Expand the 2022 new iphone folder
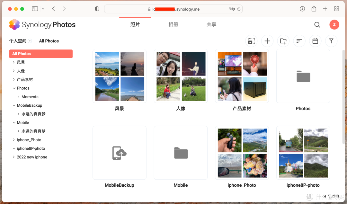Viewport: 347px width, 204px height. [14, 157]
